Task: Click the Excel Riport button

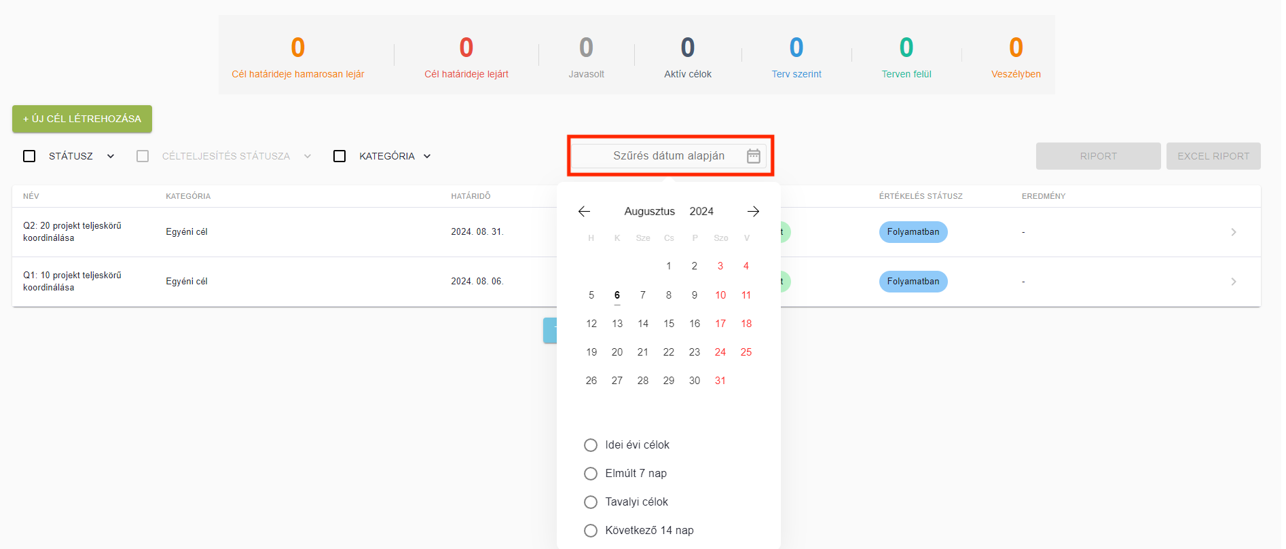Action: [x=1213, y=156]
